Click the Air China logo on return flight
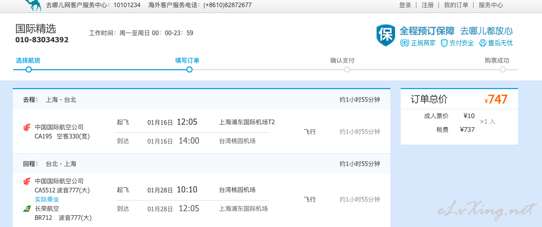 27,181
